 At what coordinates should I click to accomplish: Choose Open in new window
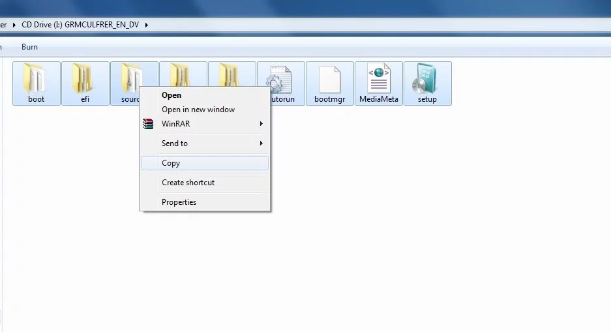coord(198,110)
